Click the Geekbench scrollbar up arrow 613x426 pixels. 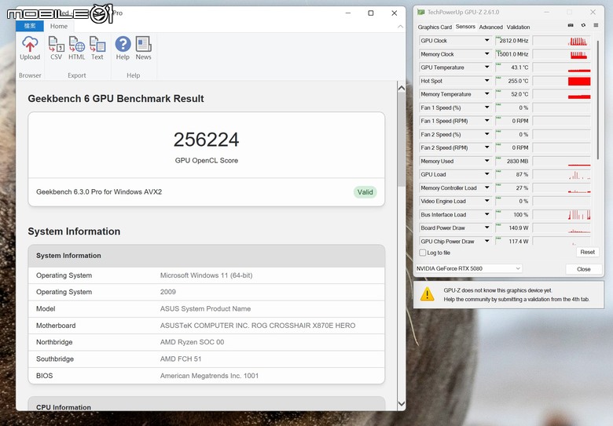pyautogui.click(x=402, y=88)
